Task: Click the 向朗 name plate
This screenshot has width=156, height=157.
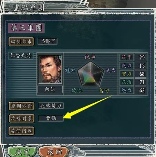Action: pyautogui.click(x=50, y=89)
